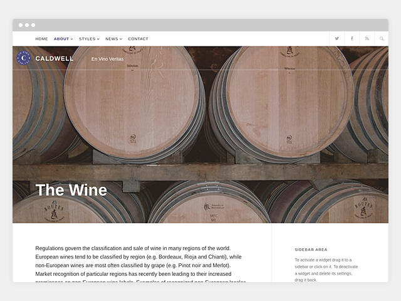The image size is (401, 301).
Task: Expand the News dropdown menu
Action: (x=113, y=39)
